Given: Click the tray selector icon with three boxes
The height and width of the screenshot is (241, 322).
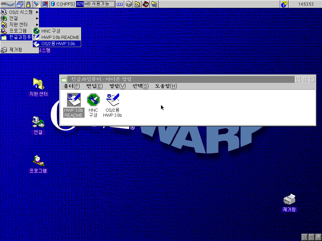Looking at the screenshot, I should click(120, 4).
